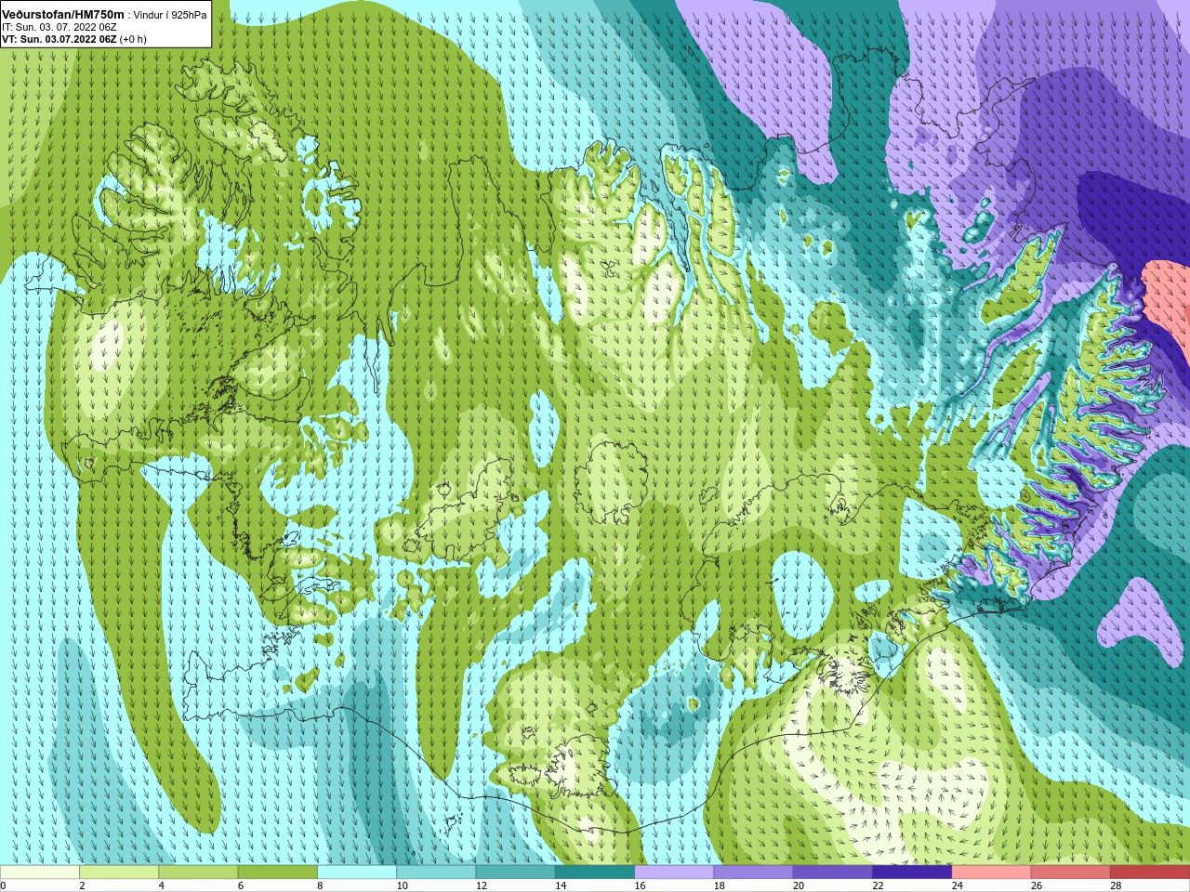Select the 4–6 medium green legend swatch
Viewport: 1190px width, 892px height.
[198, 872]
